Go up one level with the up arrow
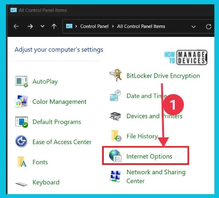 (54, 26)
